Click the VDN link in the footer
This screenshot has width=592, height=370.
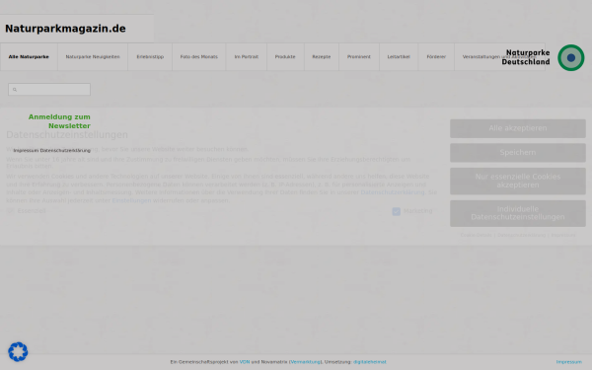point(245,362)
